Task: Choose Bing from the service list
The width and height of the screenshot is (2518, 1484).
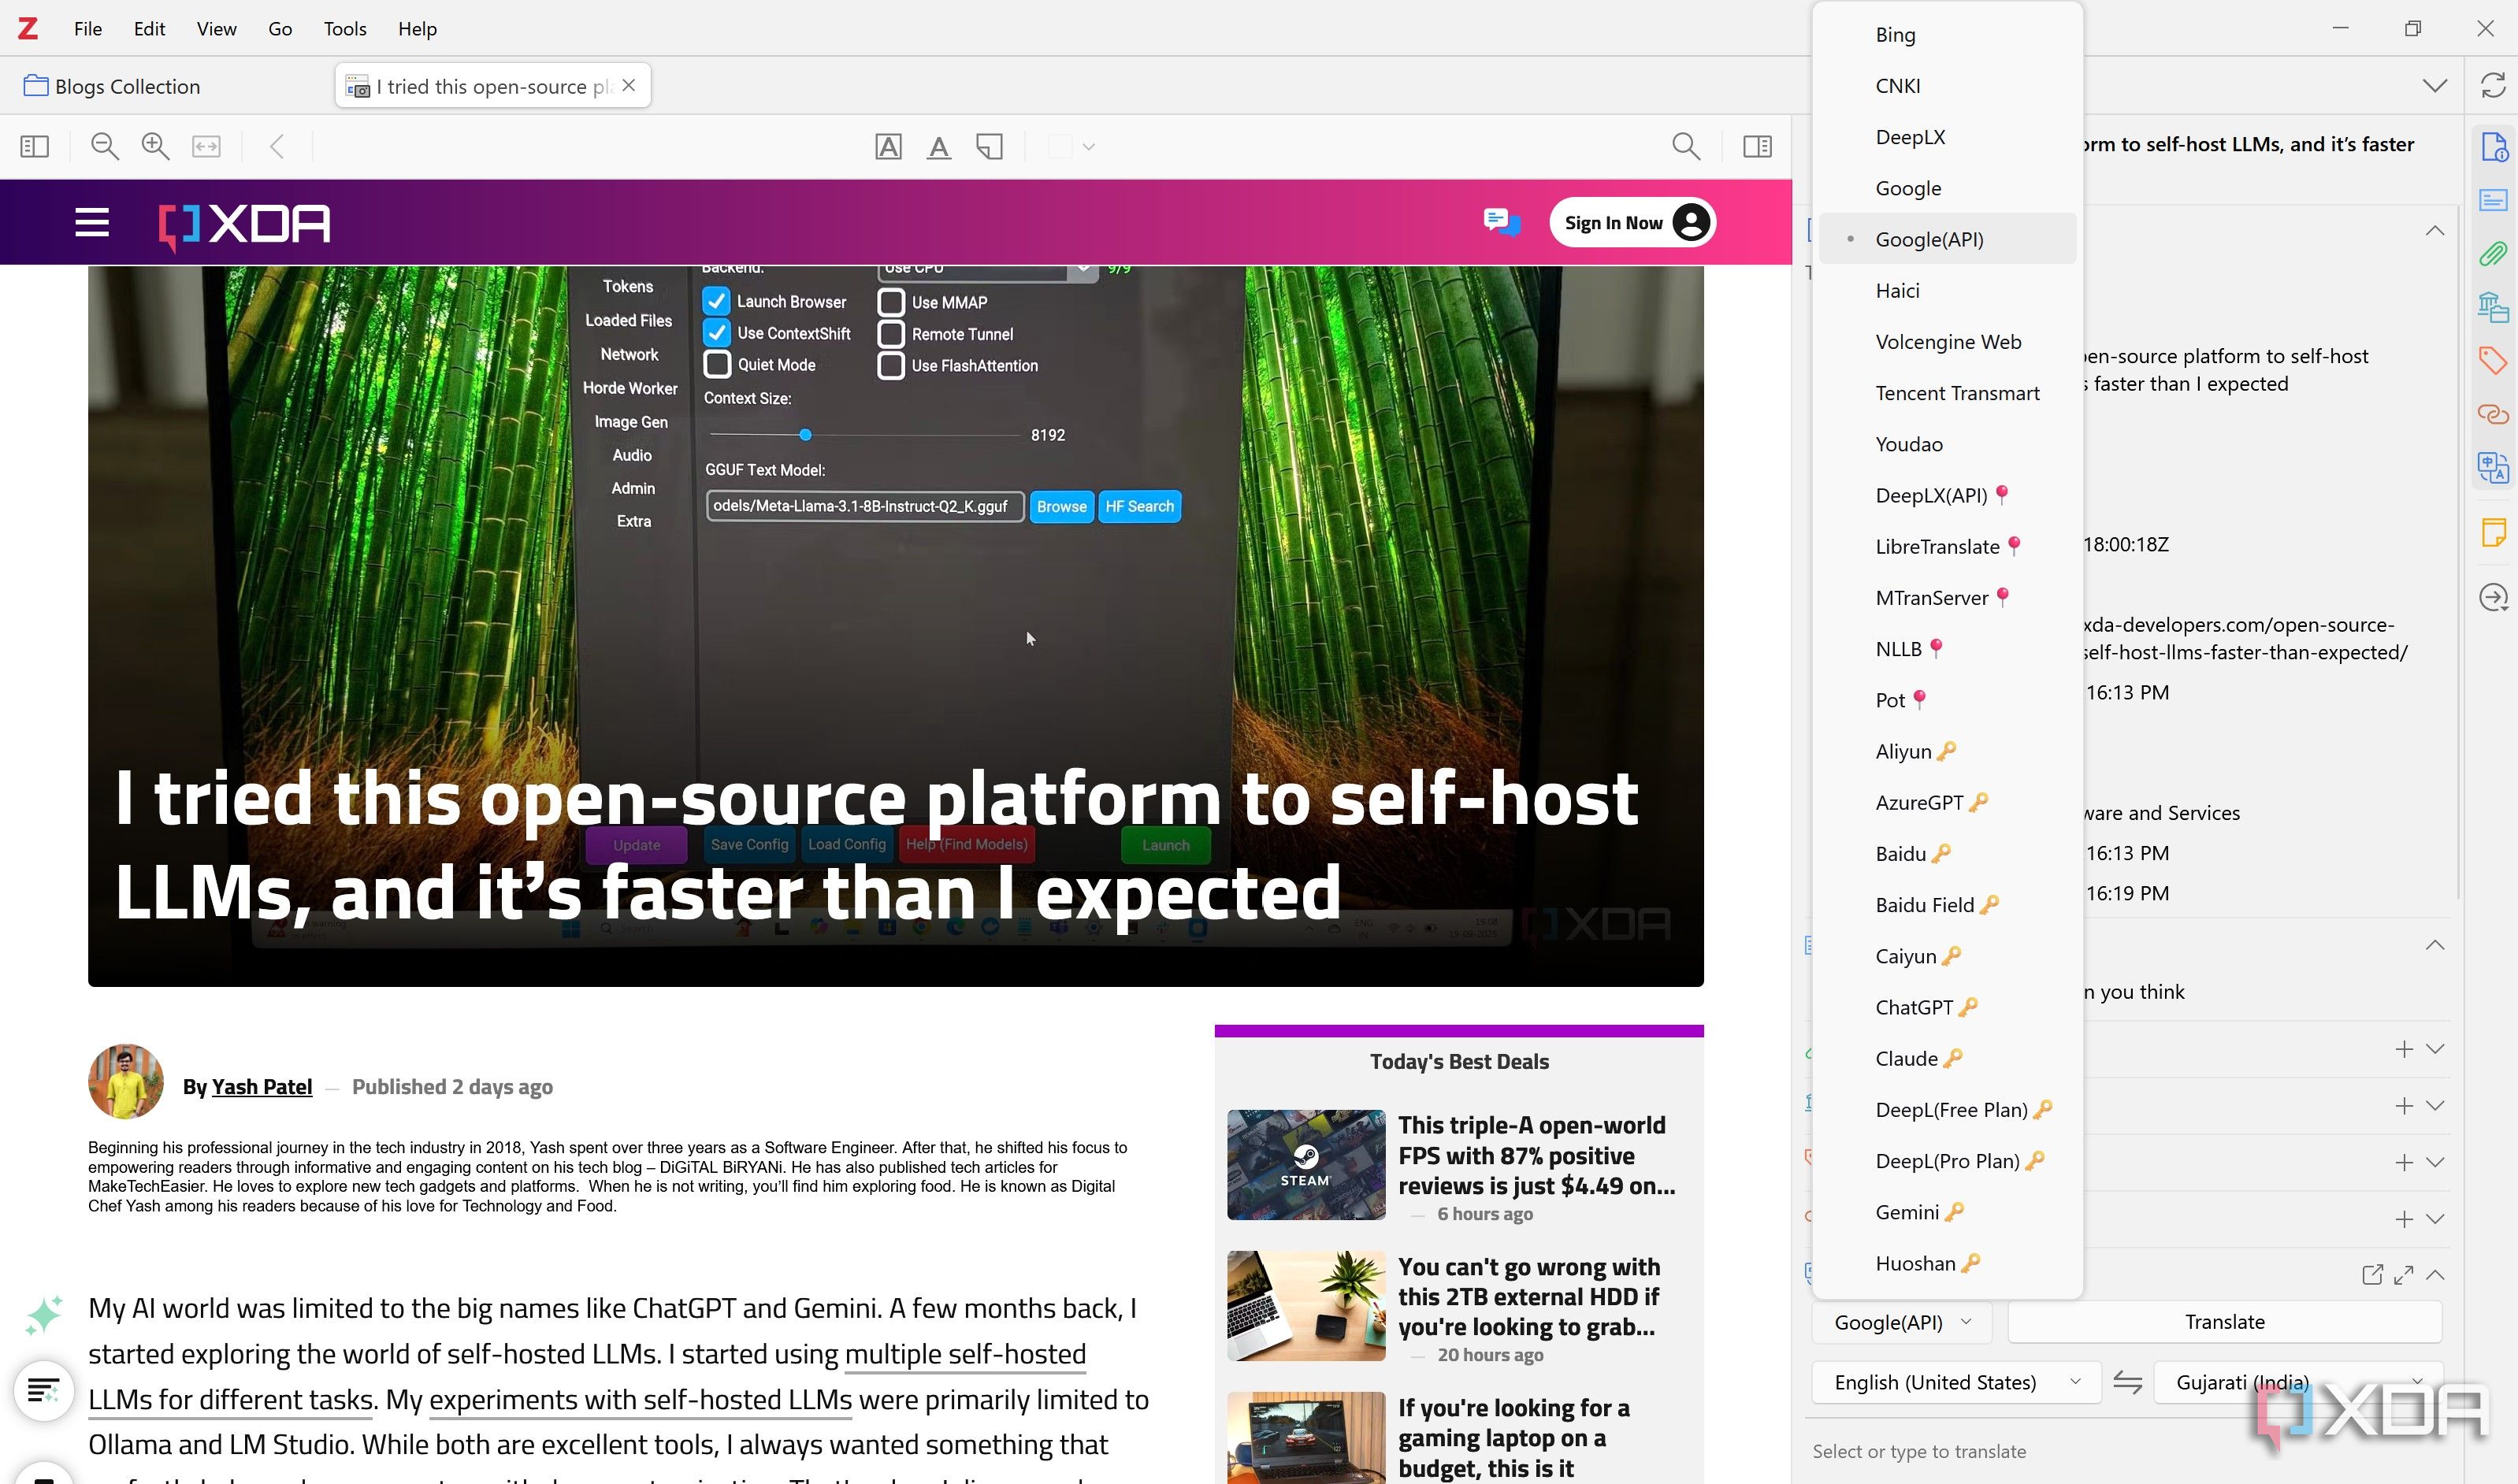Action: (x=1946, y=34)
